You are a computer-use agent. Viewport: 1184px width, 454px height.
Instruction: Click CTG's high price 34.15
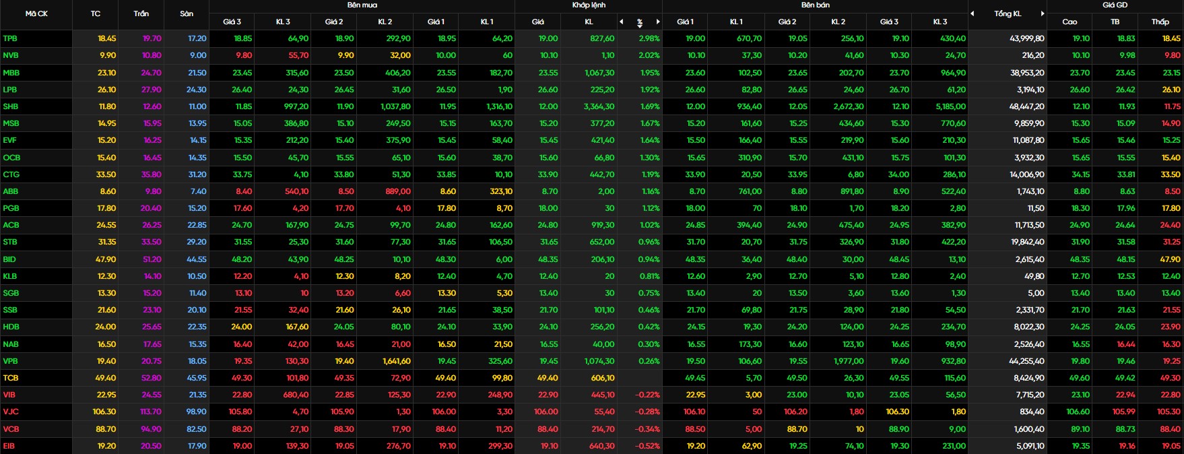1080,174
